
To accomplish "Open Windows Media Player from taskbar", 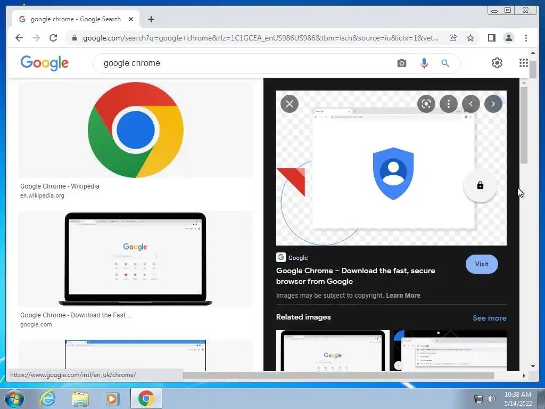I will click(113, 398).
